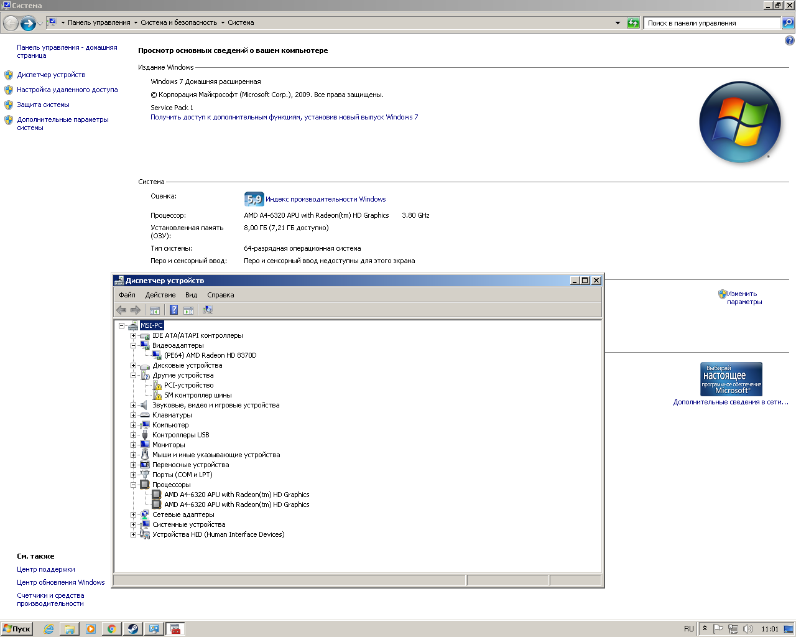Open Защита системы link

44,105
